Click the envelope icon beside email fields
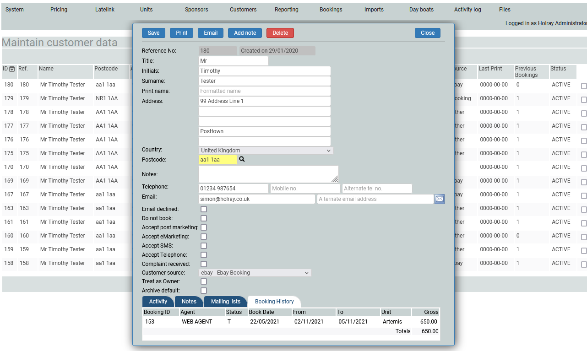587x351 pixels. [x=439, y=199]
